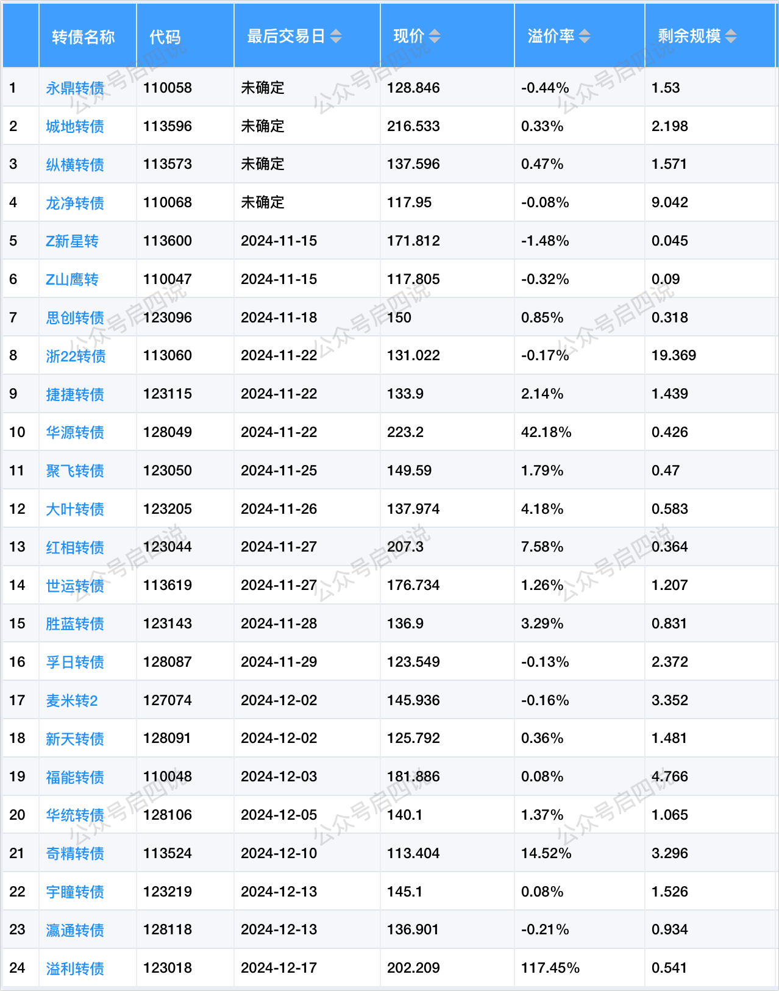Open 龙净转债 details link
The height and width of the screenshot is (991, 779).
(x=75, y=203)
